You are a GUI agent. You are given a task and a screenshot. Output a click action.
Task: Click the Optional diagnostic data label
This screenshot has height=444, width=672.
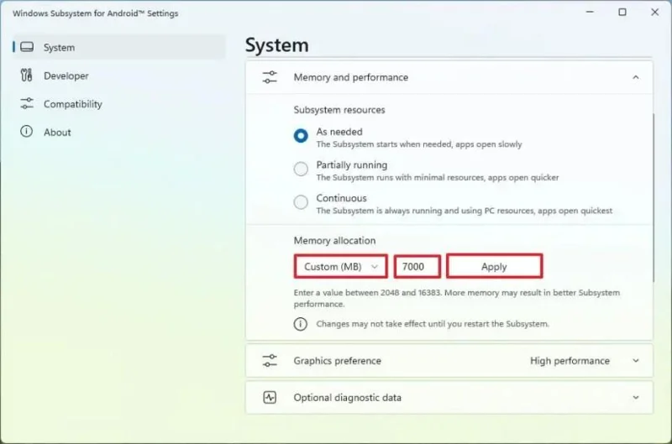click(347, 398)
